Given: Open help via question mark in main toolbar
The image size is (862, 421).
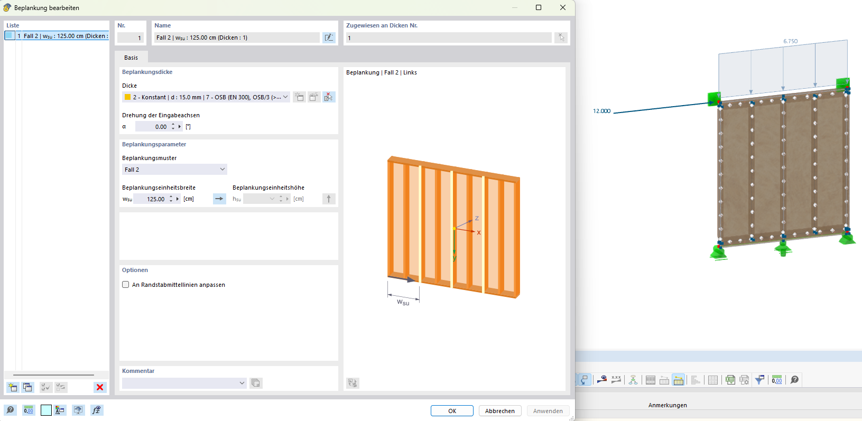Looking at the screenshot, I should [x=794, y=380].
